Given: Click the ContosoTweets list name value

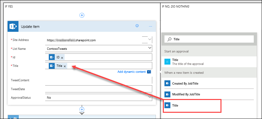Looking at the screenshot, I should 57,49.
